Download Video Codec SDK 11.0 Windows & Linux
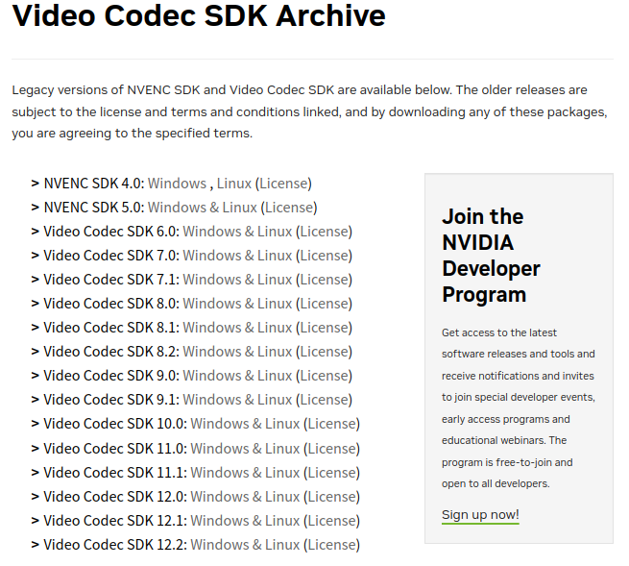This screenshot has height=566, width=629. pos(245,449)
